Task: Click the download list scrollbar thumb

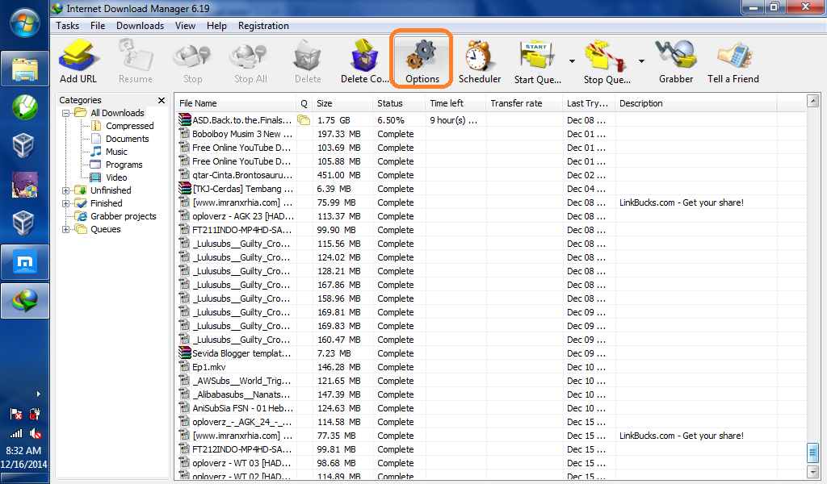Action: tap(812, 452)
